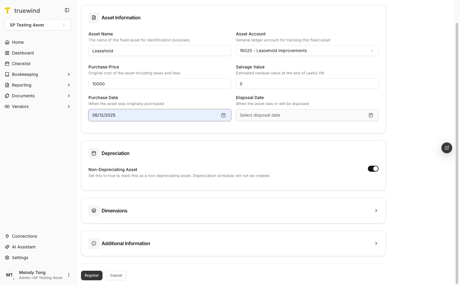Disable the Non-Depreciating Asset toggle
This screenshot has width=459, height=285.
tap(373, 168)
